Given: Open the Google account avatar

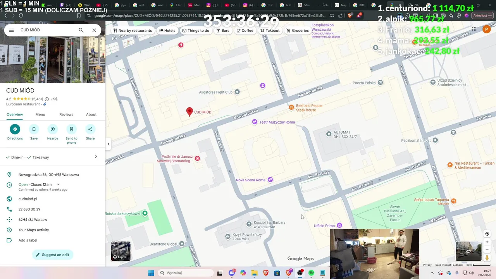Looking at the screenshot, I should [x=487, y=29].
